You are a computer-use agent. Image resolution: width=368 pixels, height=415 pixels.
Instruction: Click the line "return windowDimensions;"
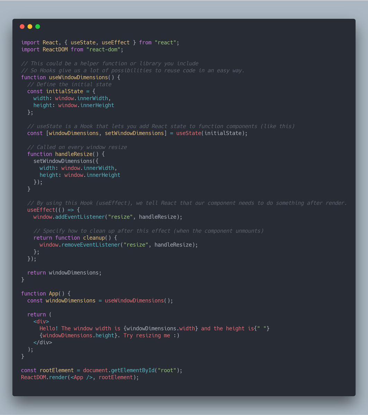[x=64, y=273]
